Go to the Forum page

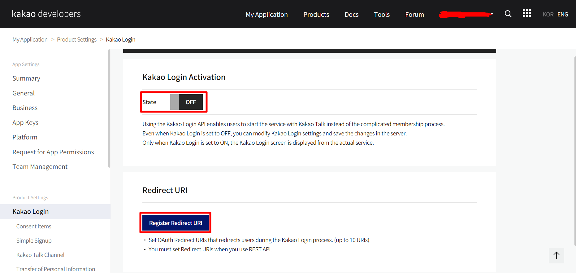[414, 15]
